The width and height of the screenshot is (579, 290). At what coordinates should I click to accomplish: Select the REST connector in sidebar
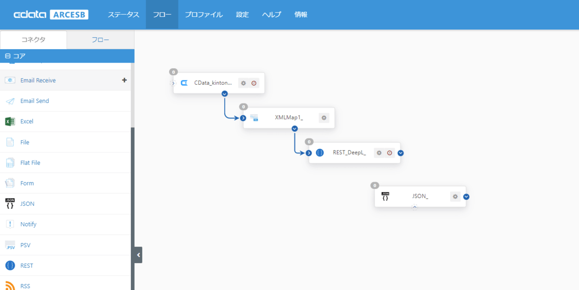click(27, 265)
